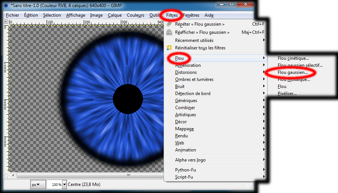Click the zoom 100% input field
The width and height of the screenshot is (338, 193).
pos(54,184)
